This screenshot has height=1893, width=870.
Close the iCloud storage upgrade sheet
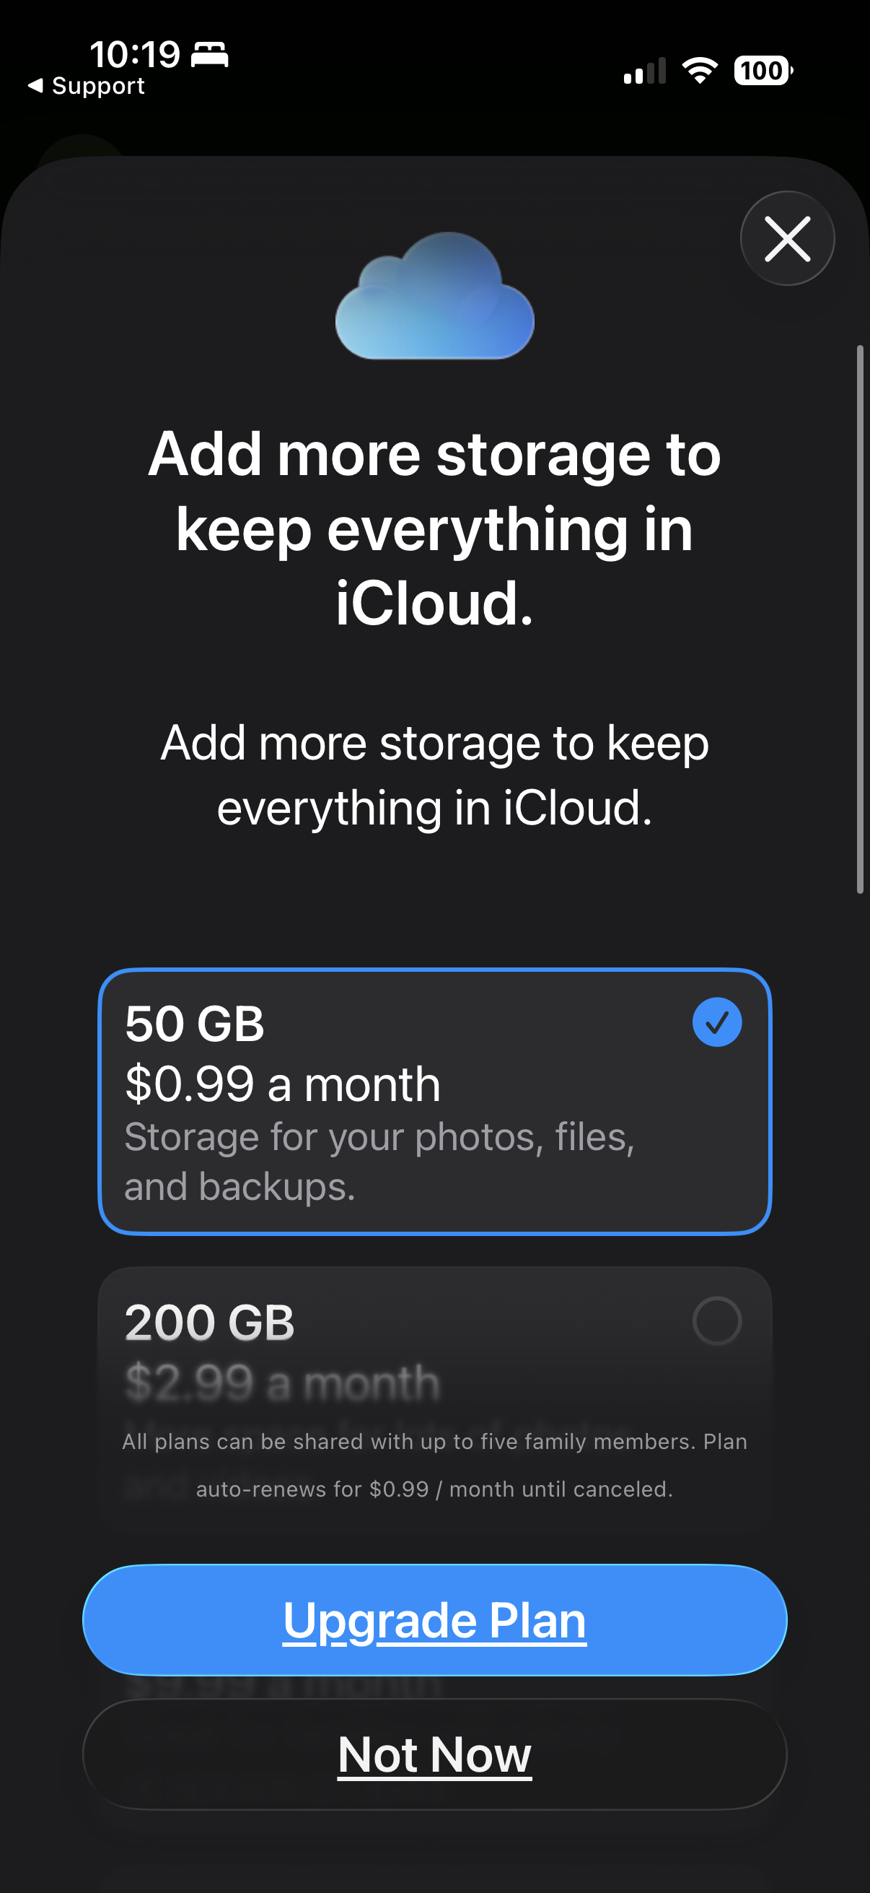pos(787,238)
